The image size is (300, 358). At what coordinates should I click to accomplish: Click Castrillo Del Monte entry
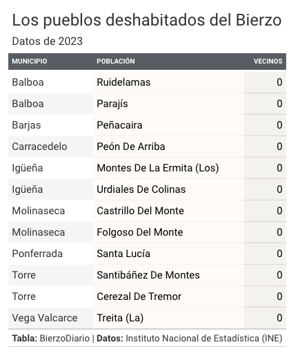pyautogui.click(x=140, y=211)
